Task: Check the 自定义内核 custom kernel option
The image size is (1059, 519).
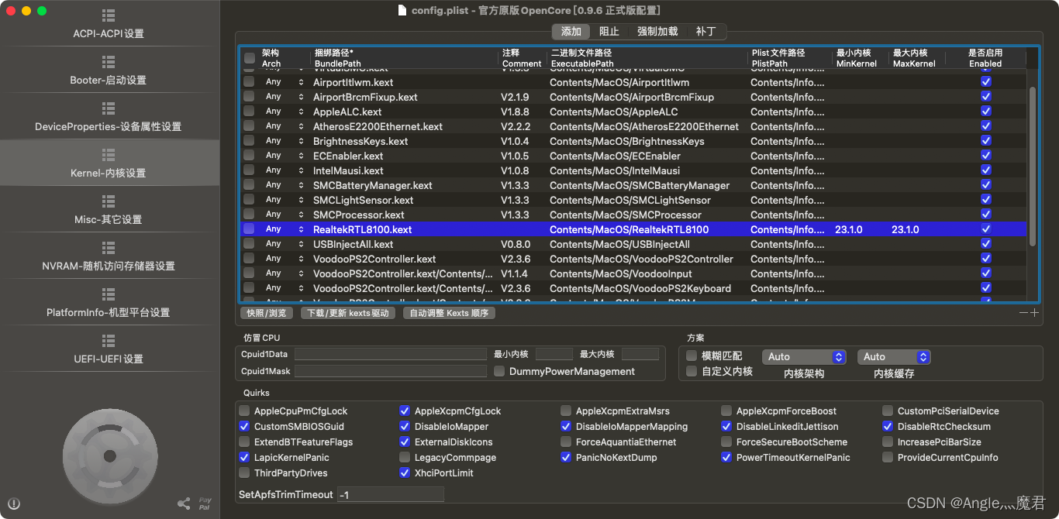Action: pyautogui.click(x=692, y=371)
